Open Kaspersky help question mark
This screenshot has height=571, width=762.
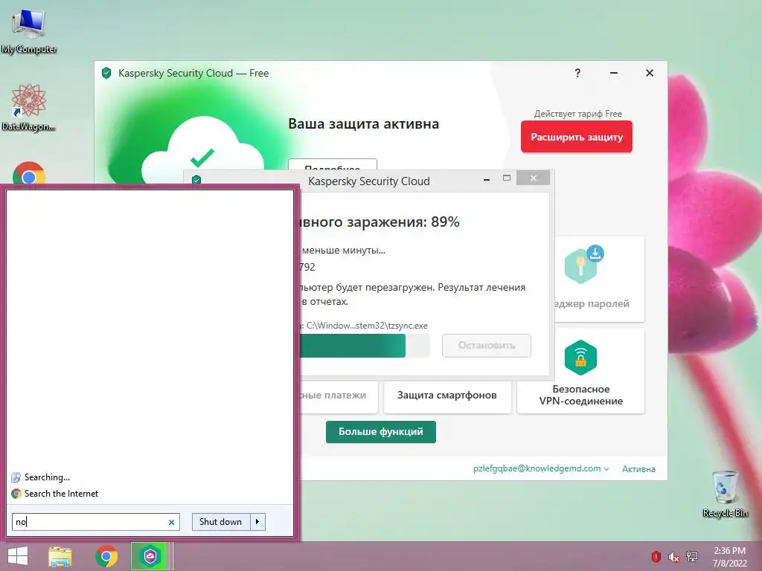(577, 73)
